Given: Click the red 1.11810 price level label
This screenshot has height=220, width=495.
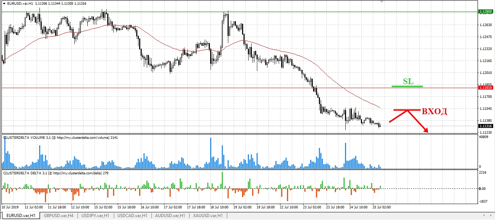Looking at the screenshot, I should click(x=486, y=88).
